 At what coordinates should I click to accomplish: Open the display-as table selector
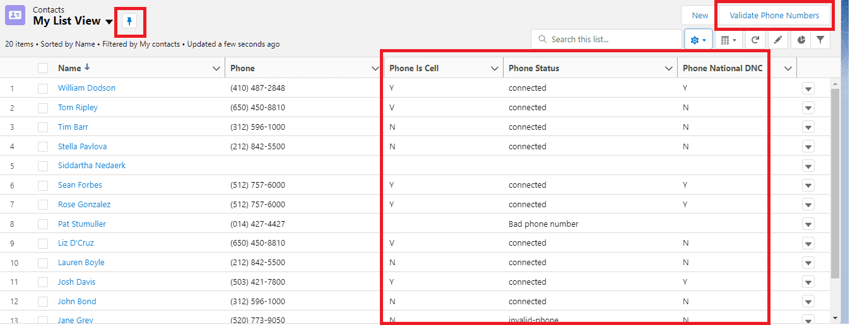coord(728,40)
